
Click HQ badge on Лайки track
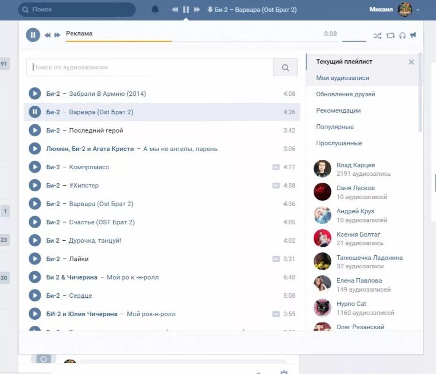tap(276, 259)
